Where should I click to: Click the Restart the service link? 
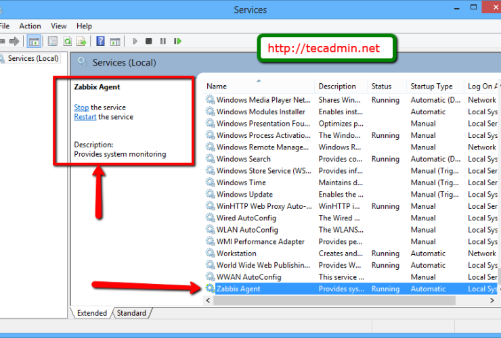85,117
